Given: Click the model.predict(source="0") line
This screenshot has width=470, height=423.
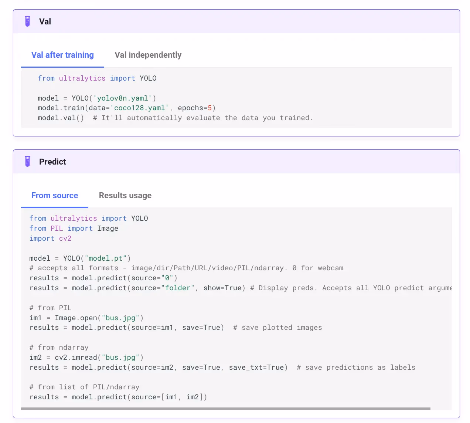Looking at the screenshot, I should coord(103,278).
